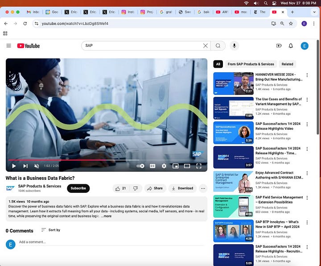Share this video
Viewport: 321px width, 266px height.
(155, 188)
